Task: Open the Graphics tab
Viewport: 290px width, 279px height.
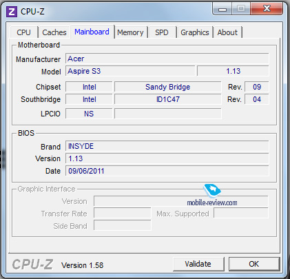Action: click(195, 32)
